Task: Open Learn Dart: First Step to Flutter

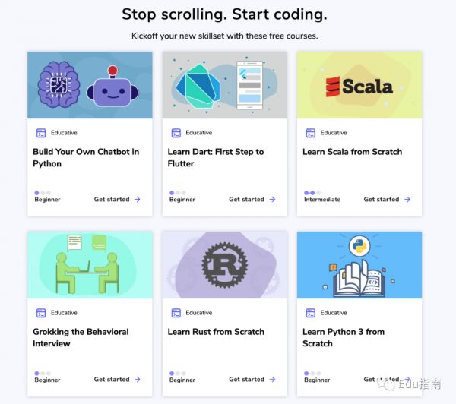Action: click(x=216, y=157)
